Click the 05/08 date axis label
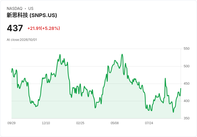This screenshot has width=197, height=137. 115,123
